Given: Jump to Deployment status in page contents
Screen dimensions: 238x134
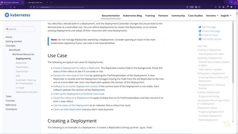Looking at the screenshot, I should pos(207,108).
